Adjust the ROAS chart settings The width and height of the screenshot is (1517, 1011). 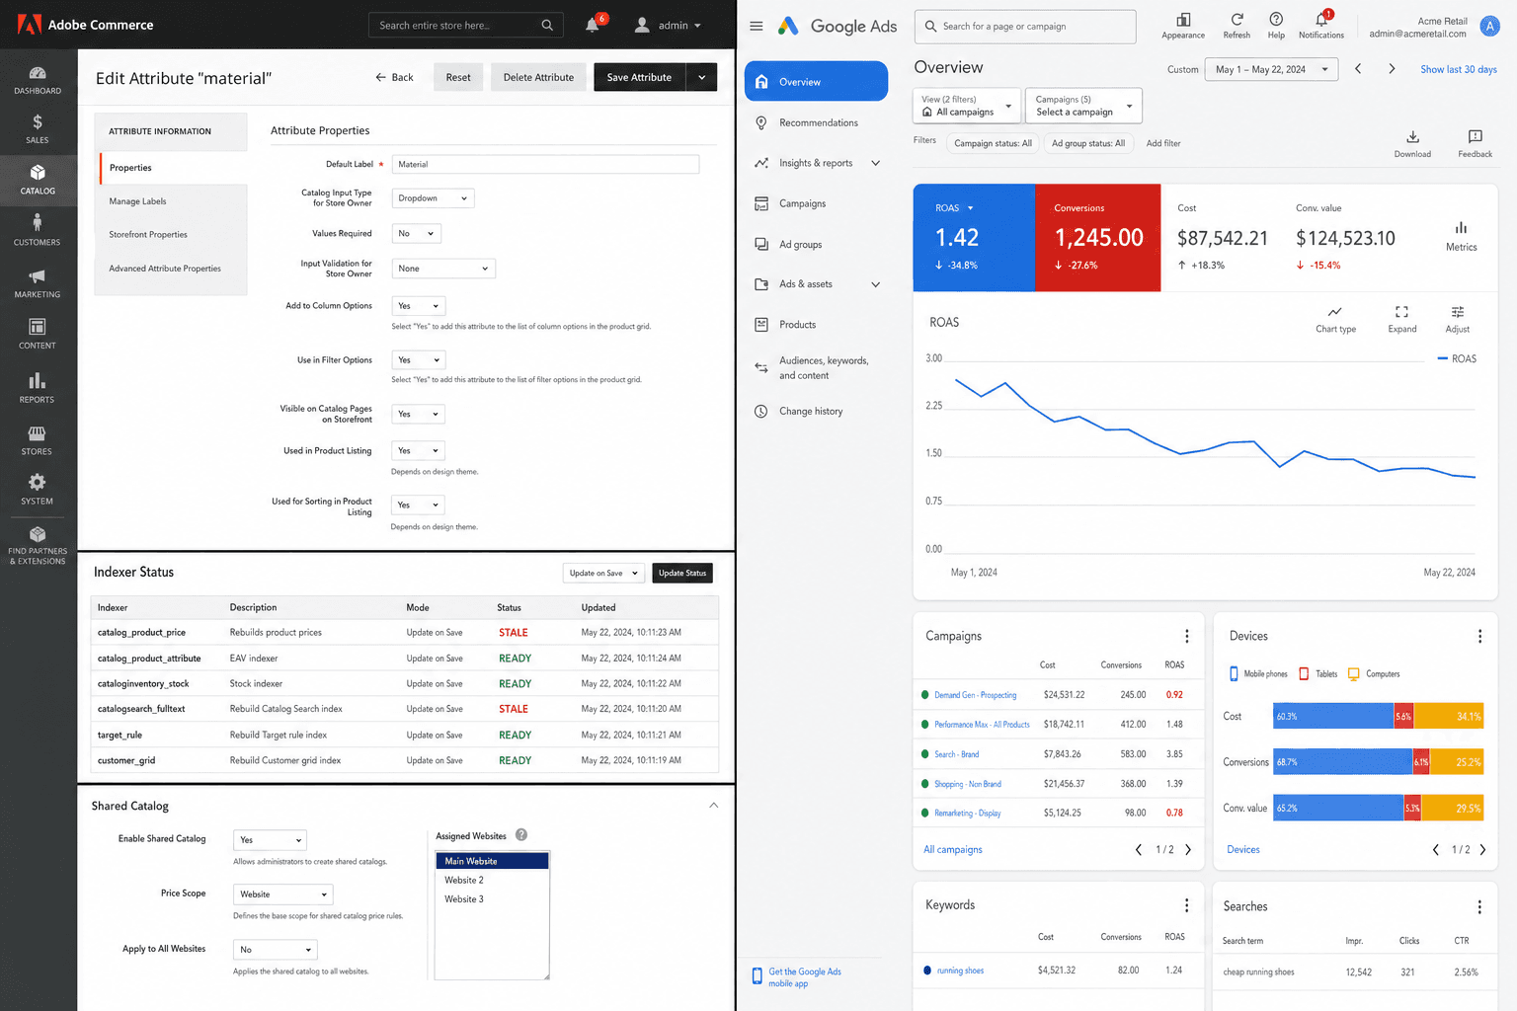(1458, 319)
